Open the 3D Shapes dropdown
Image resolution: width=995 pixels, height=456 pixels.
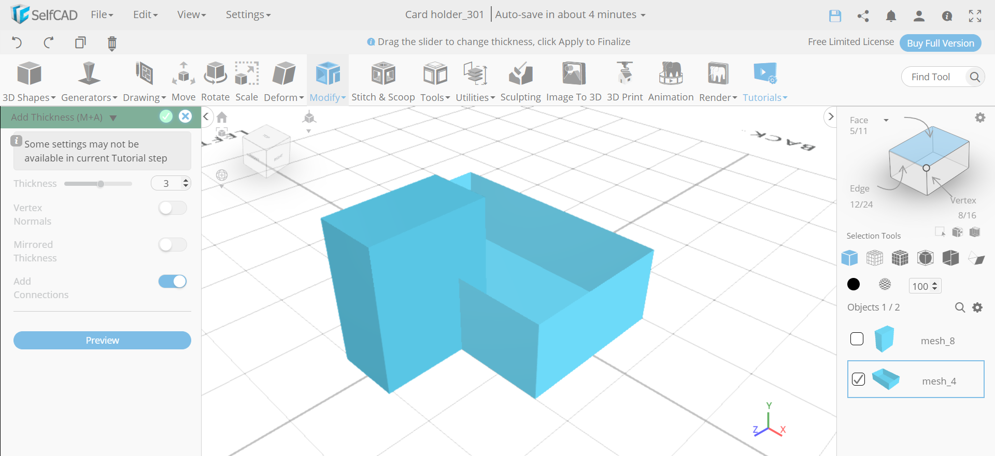point(29,81)
